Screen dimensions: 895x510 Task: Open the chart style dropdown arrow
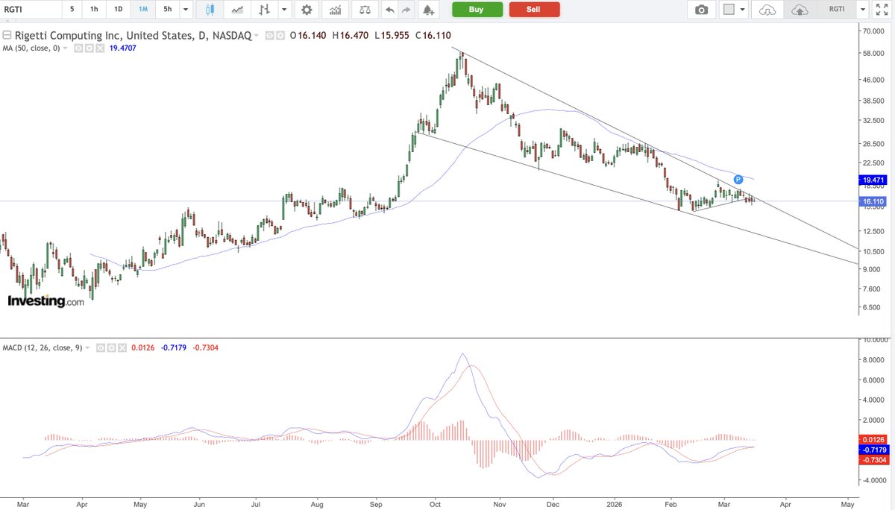pos(283,10)
